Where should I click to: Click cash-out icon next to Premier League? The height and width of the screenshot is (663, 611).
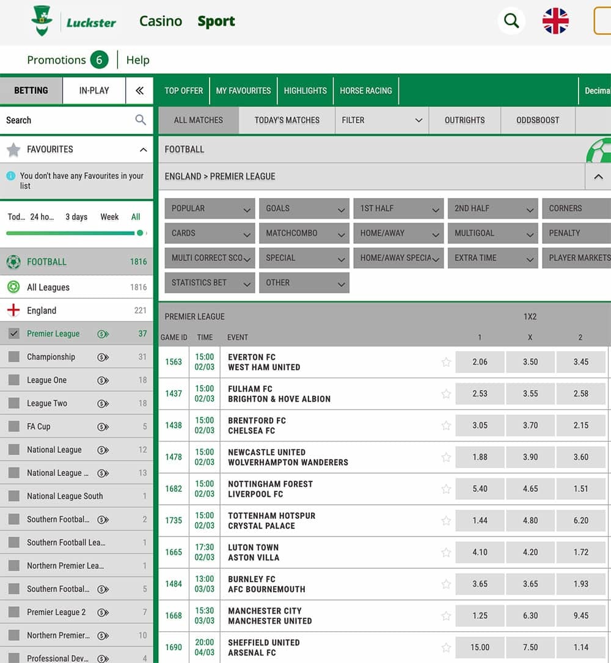click(x=103, y=334)
